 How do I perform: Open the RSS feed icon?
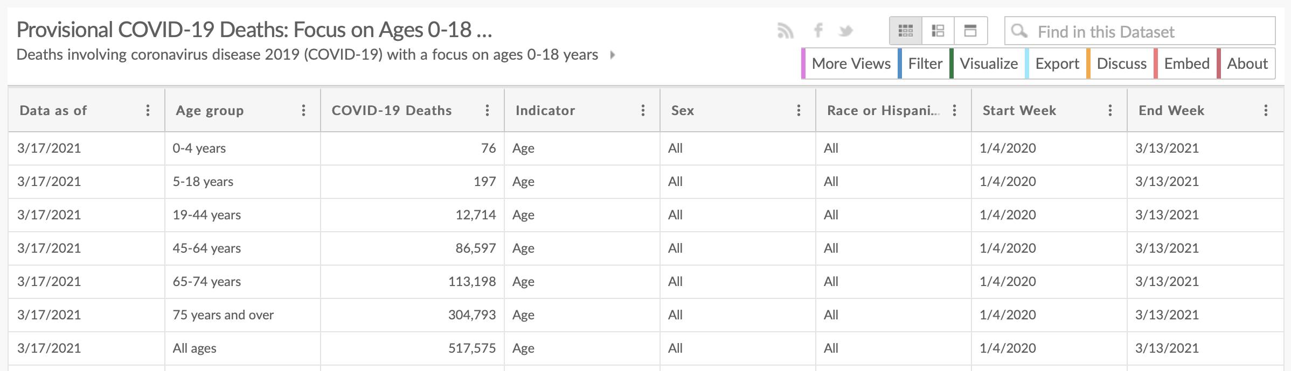tap(786, 31)
